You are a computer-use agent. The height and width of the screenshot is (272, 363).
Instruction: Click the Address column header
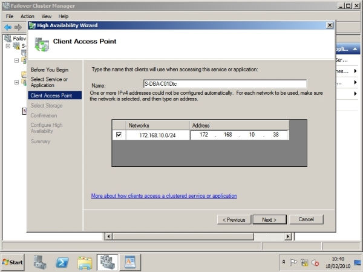tap(240, 125)
